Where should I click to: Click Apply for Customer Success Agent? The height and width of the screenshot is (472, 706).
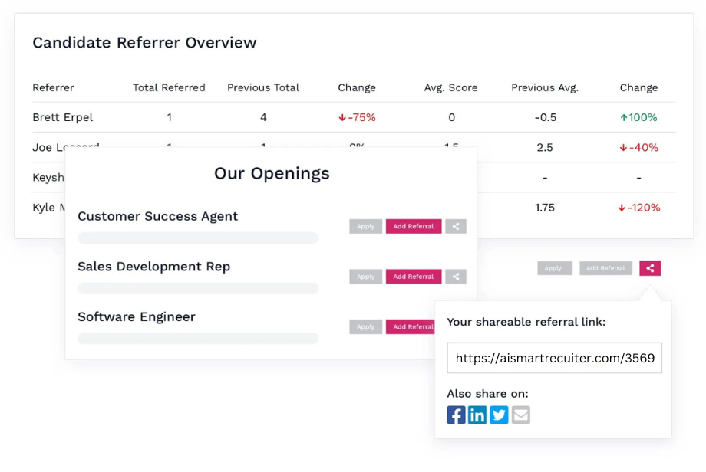tap(365, 226)
